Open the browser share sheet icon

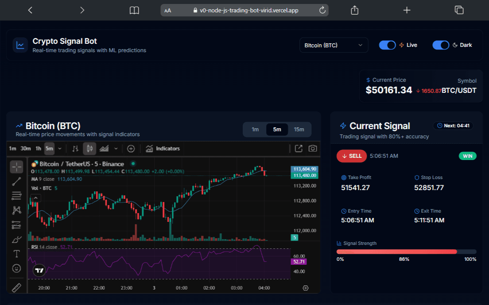pos(355,10)
